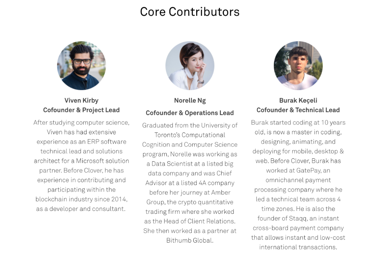Click Bithumb Global text in Norelle's bio

pos(190,241)
